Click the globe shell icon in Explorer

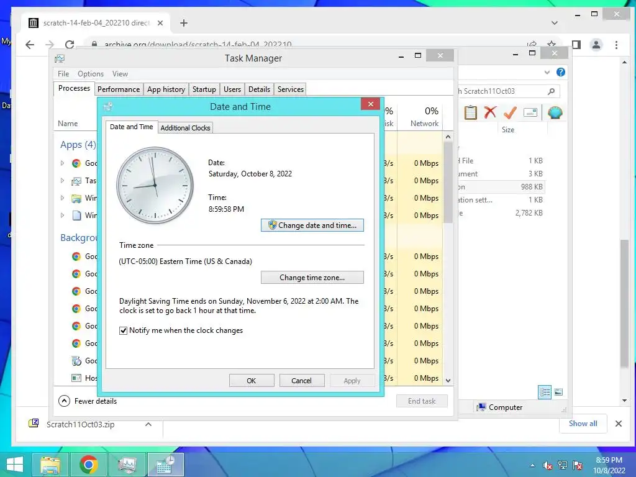tap(555, 112)
